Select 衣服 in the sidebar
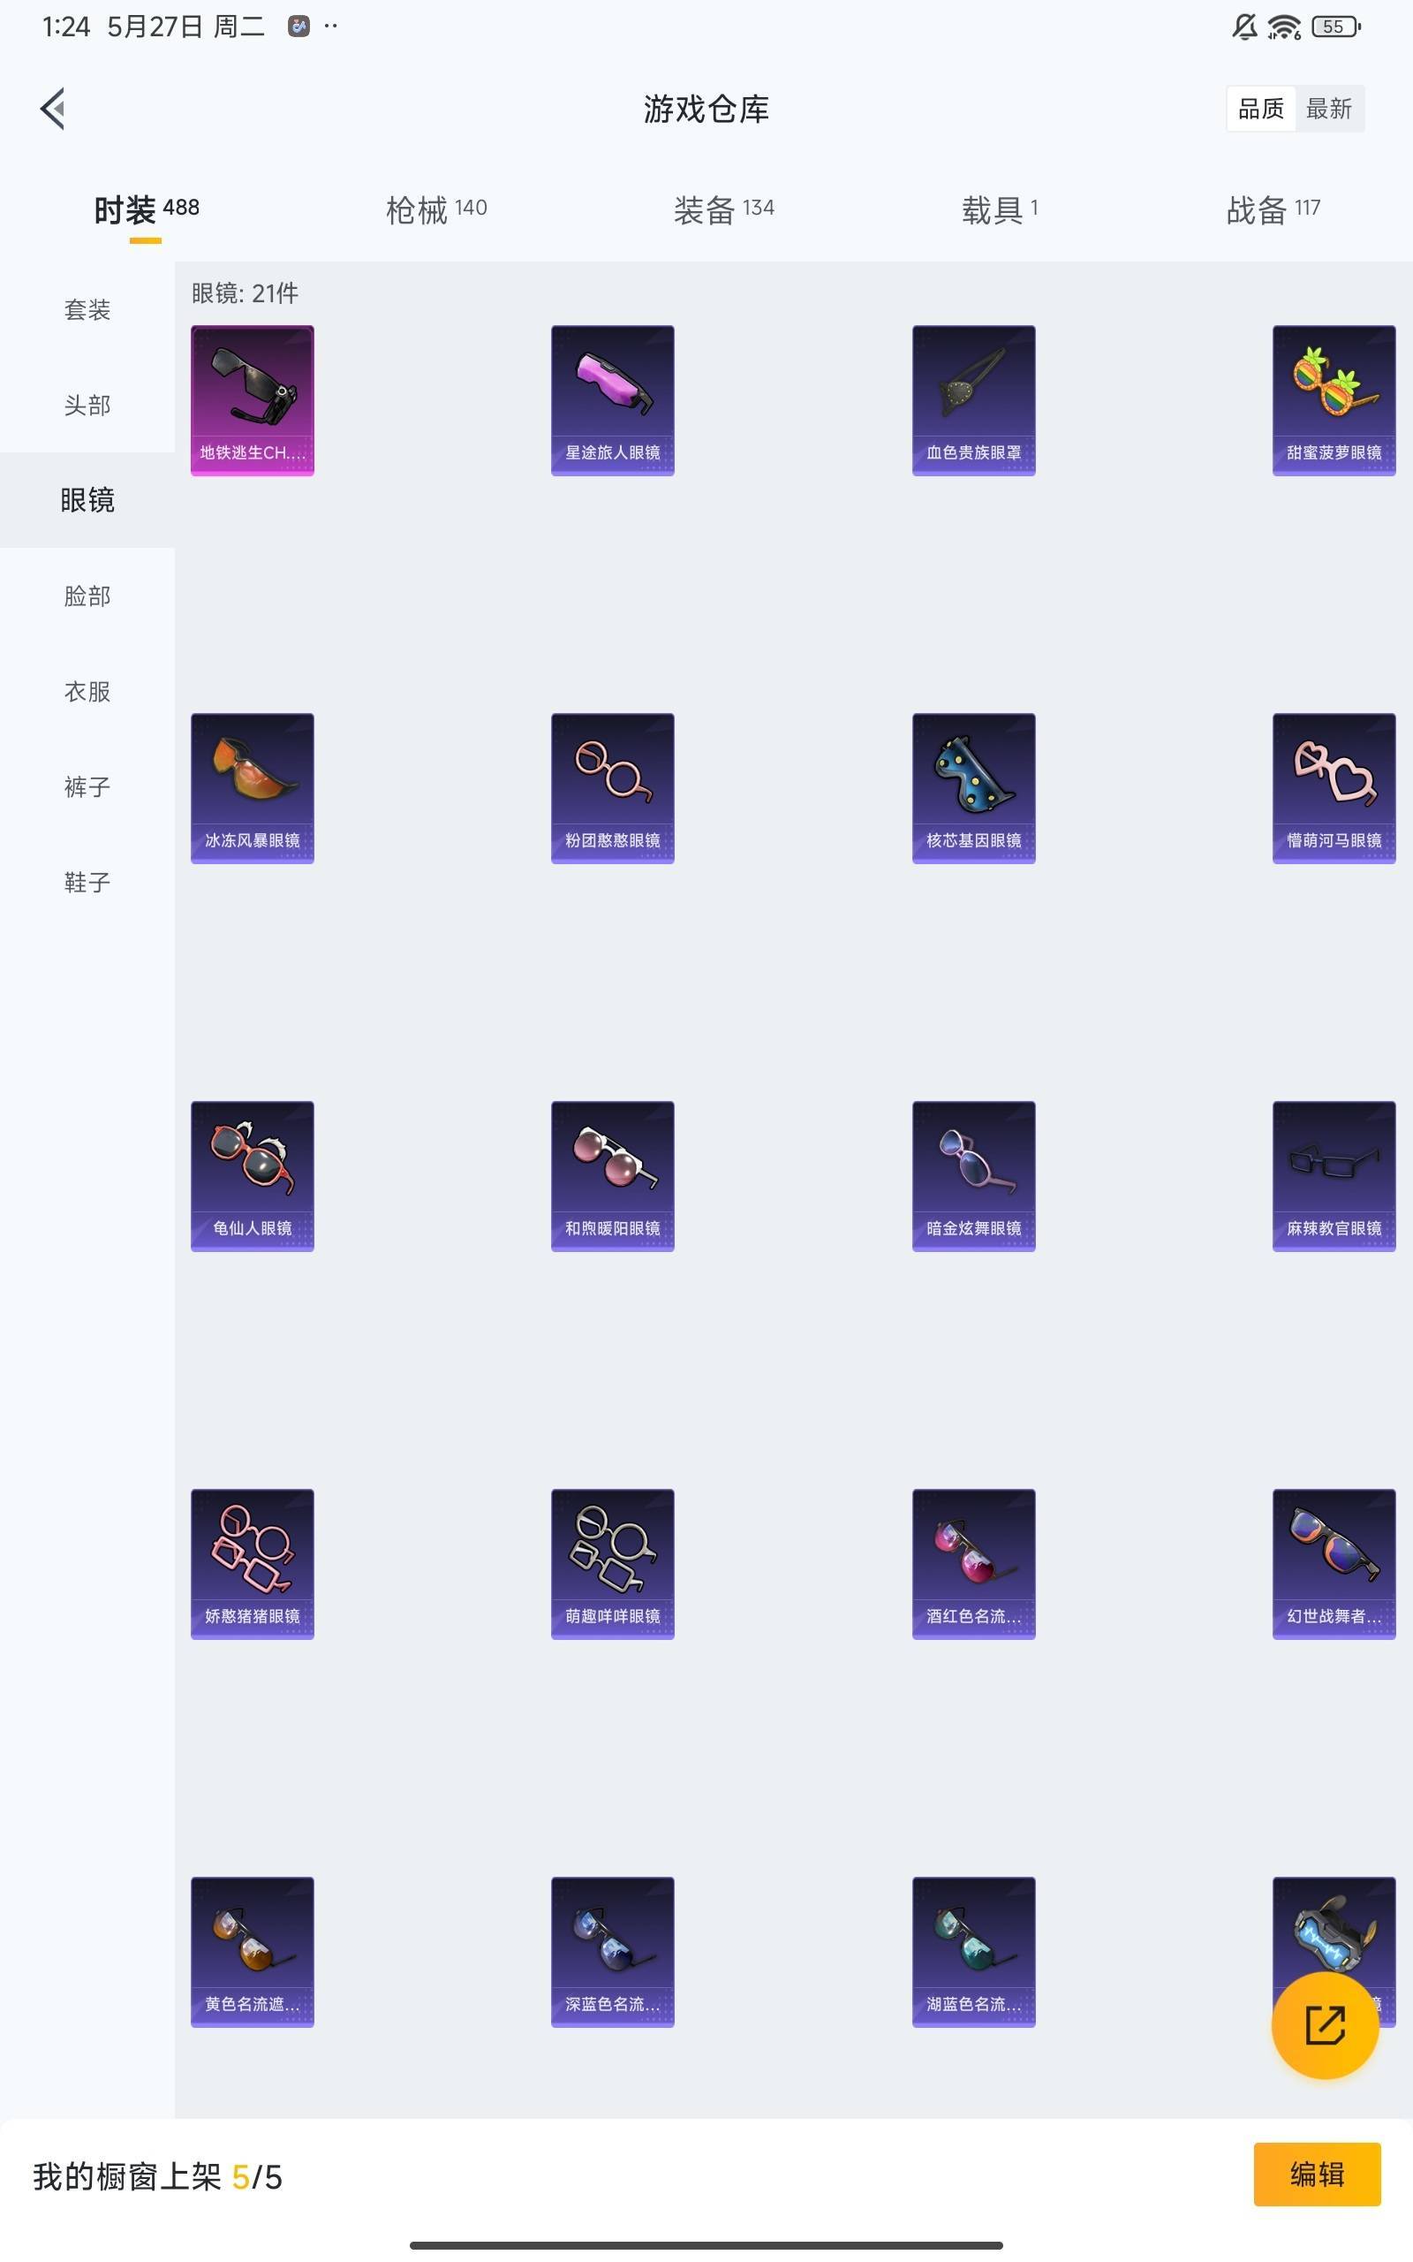Viewport: 1413px width, 2262px height. 87,692
